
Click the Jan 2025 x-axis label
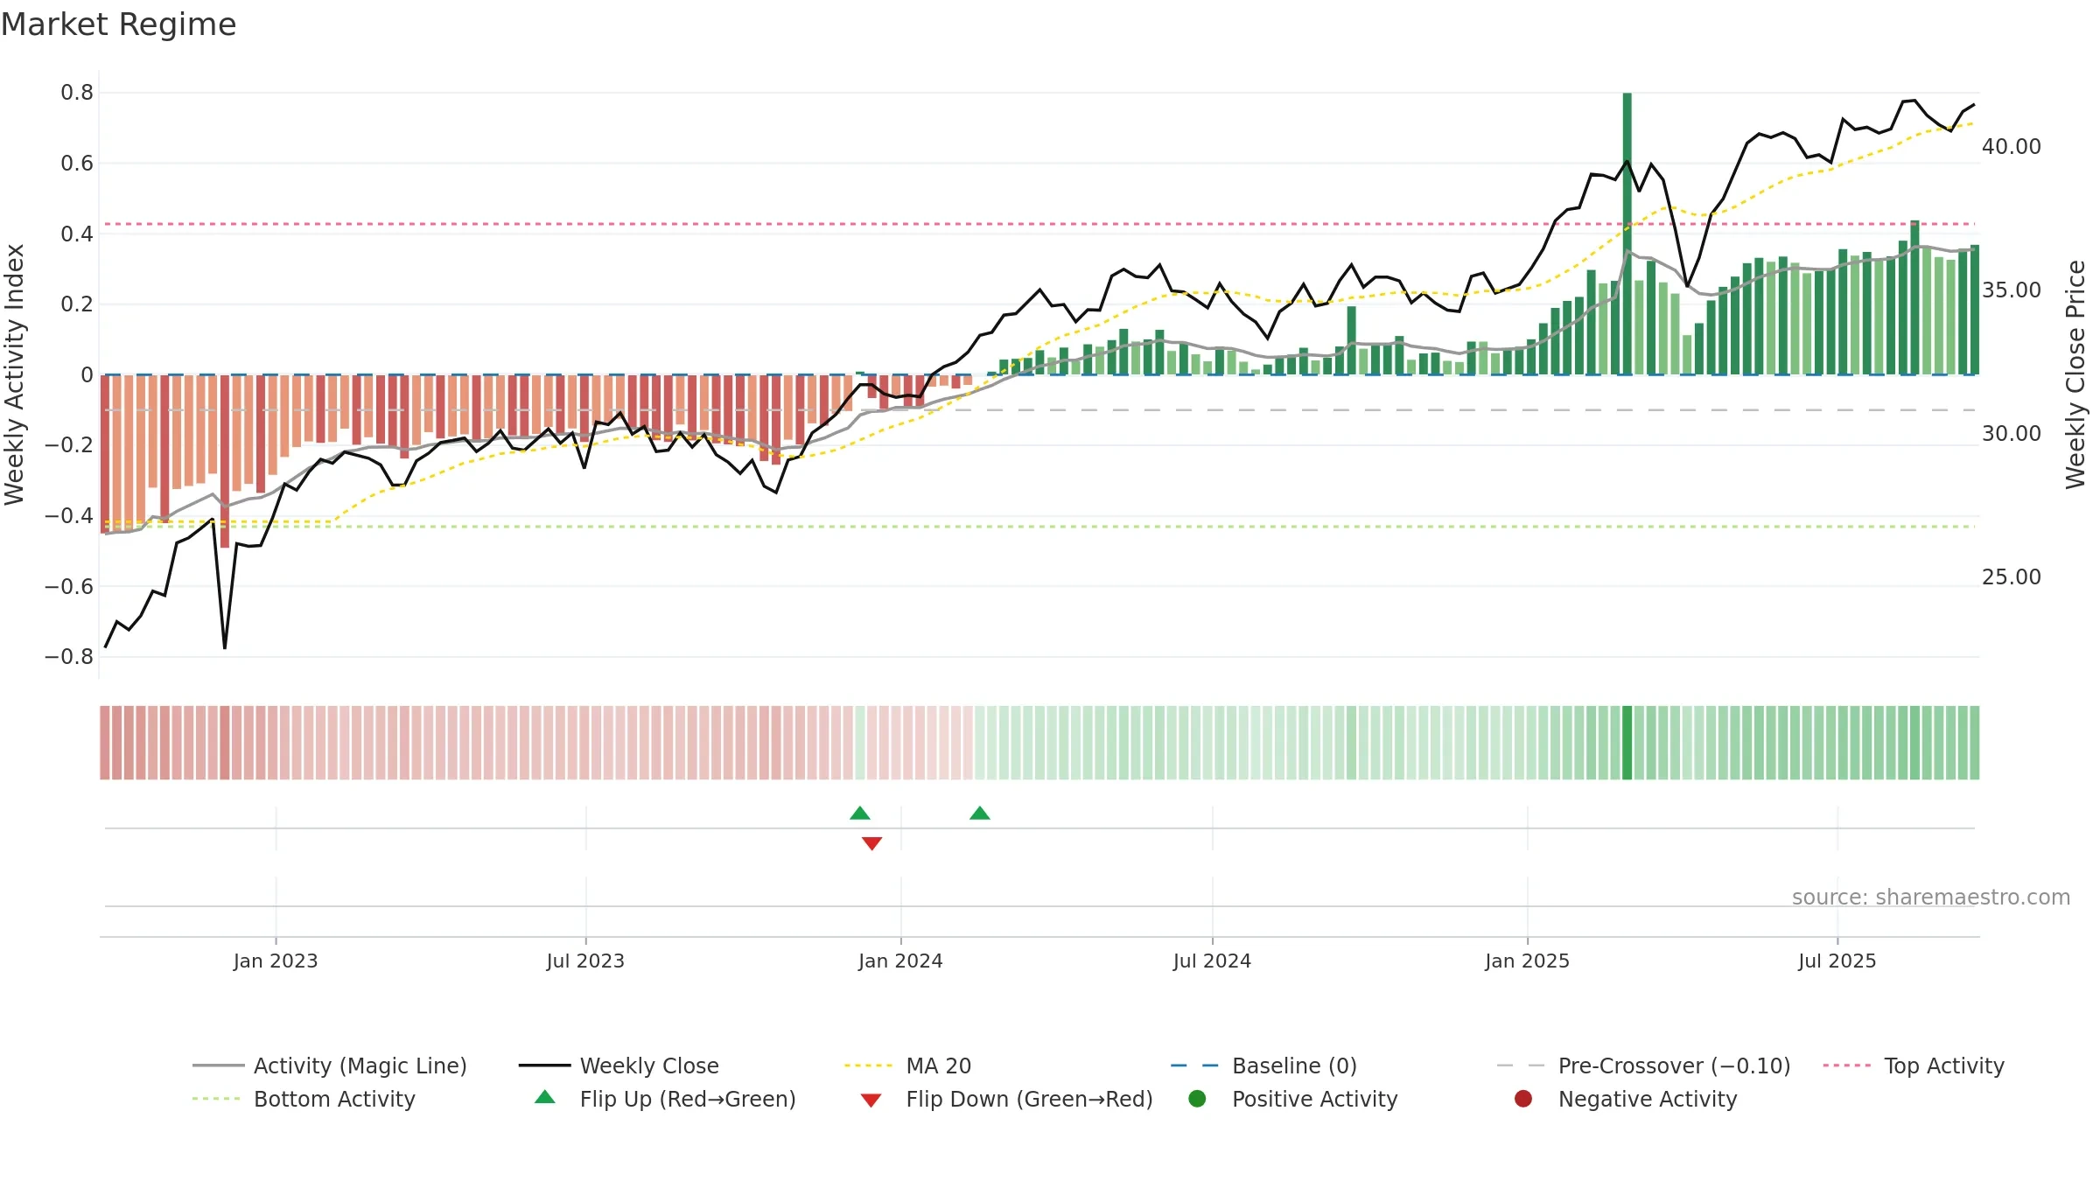[1527, 961]
